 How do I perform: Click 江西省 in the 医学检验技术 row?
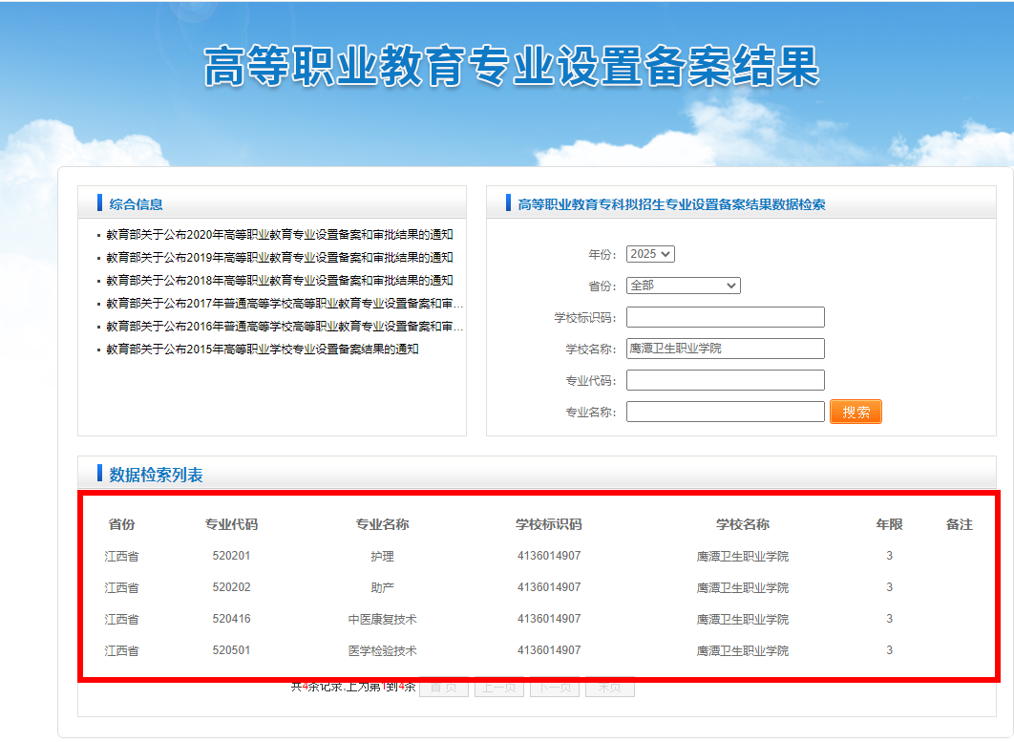121,650
